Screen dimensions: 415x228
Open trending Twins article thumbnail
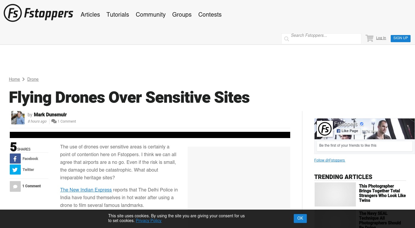pos(335,194)
